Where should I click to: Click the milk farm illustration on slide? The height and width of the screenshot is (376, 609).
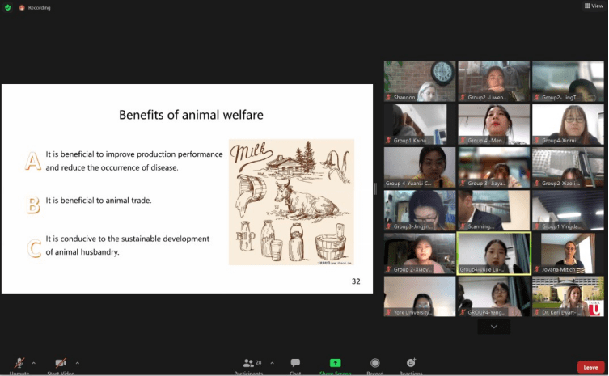[x=291, y=201]
